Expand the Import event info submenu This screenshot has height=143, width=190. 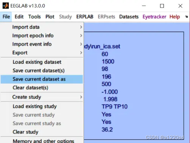(x=42, y=44)
